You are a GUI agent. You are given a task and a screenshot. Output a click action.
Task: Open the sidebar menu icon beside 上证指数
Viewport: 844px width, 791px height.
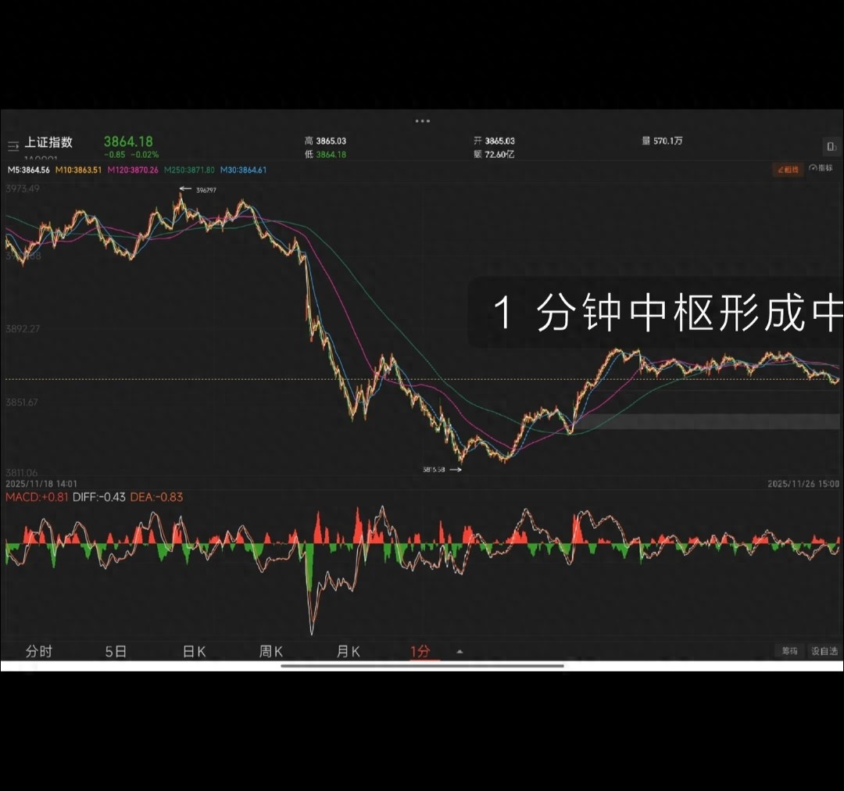point(13,145)
